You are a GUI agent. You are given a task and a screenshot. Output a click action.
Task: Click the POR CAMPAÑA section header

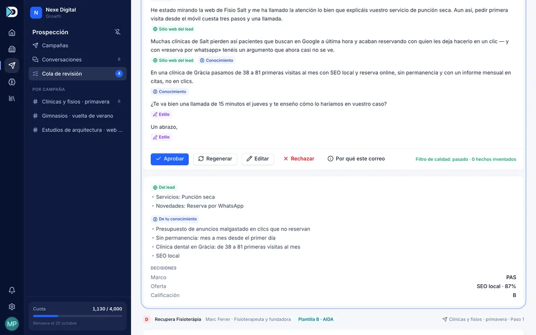[49, 89]
